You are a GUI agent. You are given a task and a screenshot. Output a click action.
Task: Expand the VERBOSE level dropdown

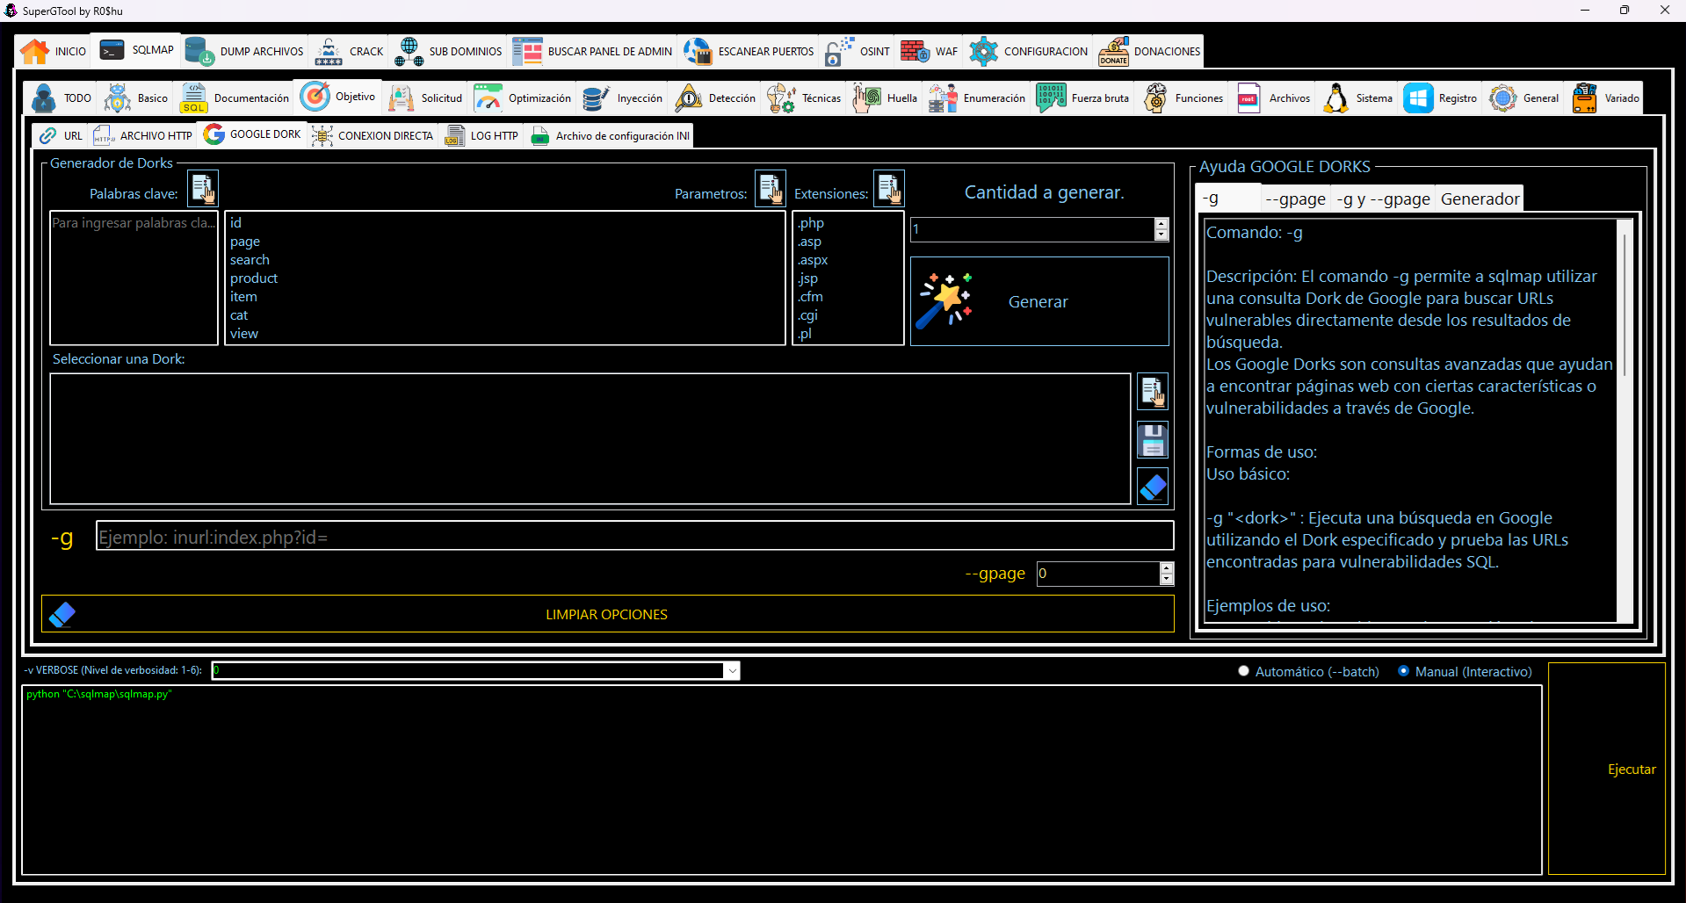(x=732, y=671)
